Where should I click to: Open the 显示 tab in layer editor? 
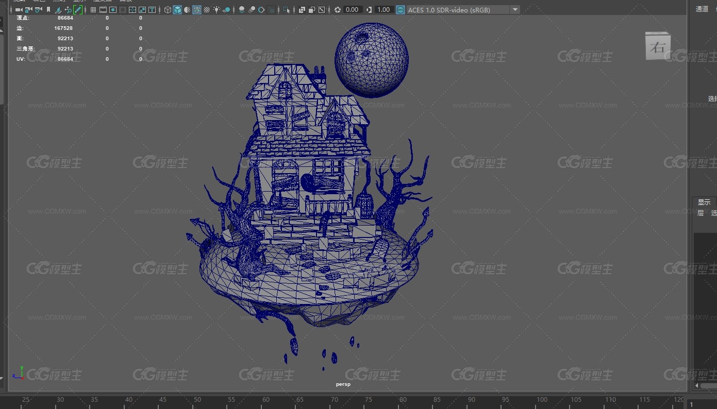[704, 202]
